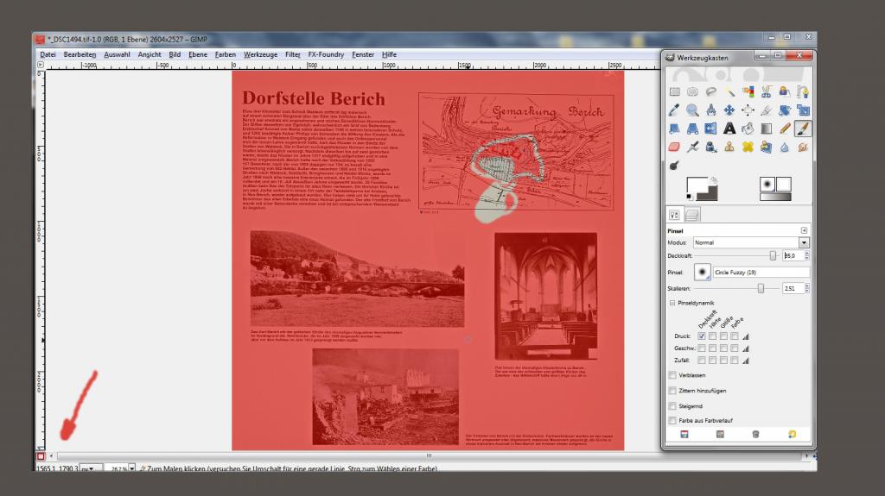
Task: Select the Ellipse Select tool
Action: 692,92
